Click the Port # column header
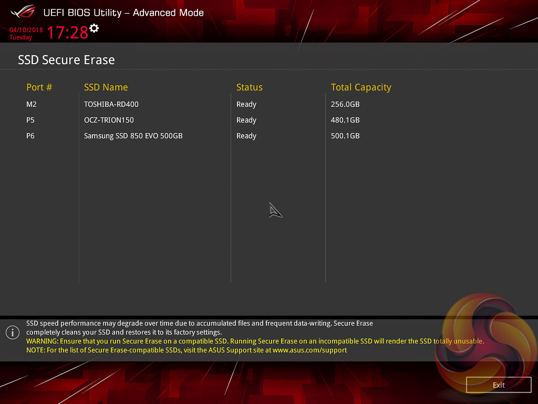 click(39, 87)
